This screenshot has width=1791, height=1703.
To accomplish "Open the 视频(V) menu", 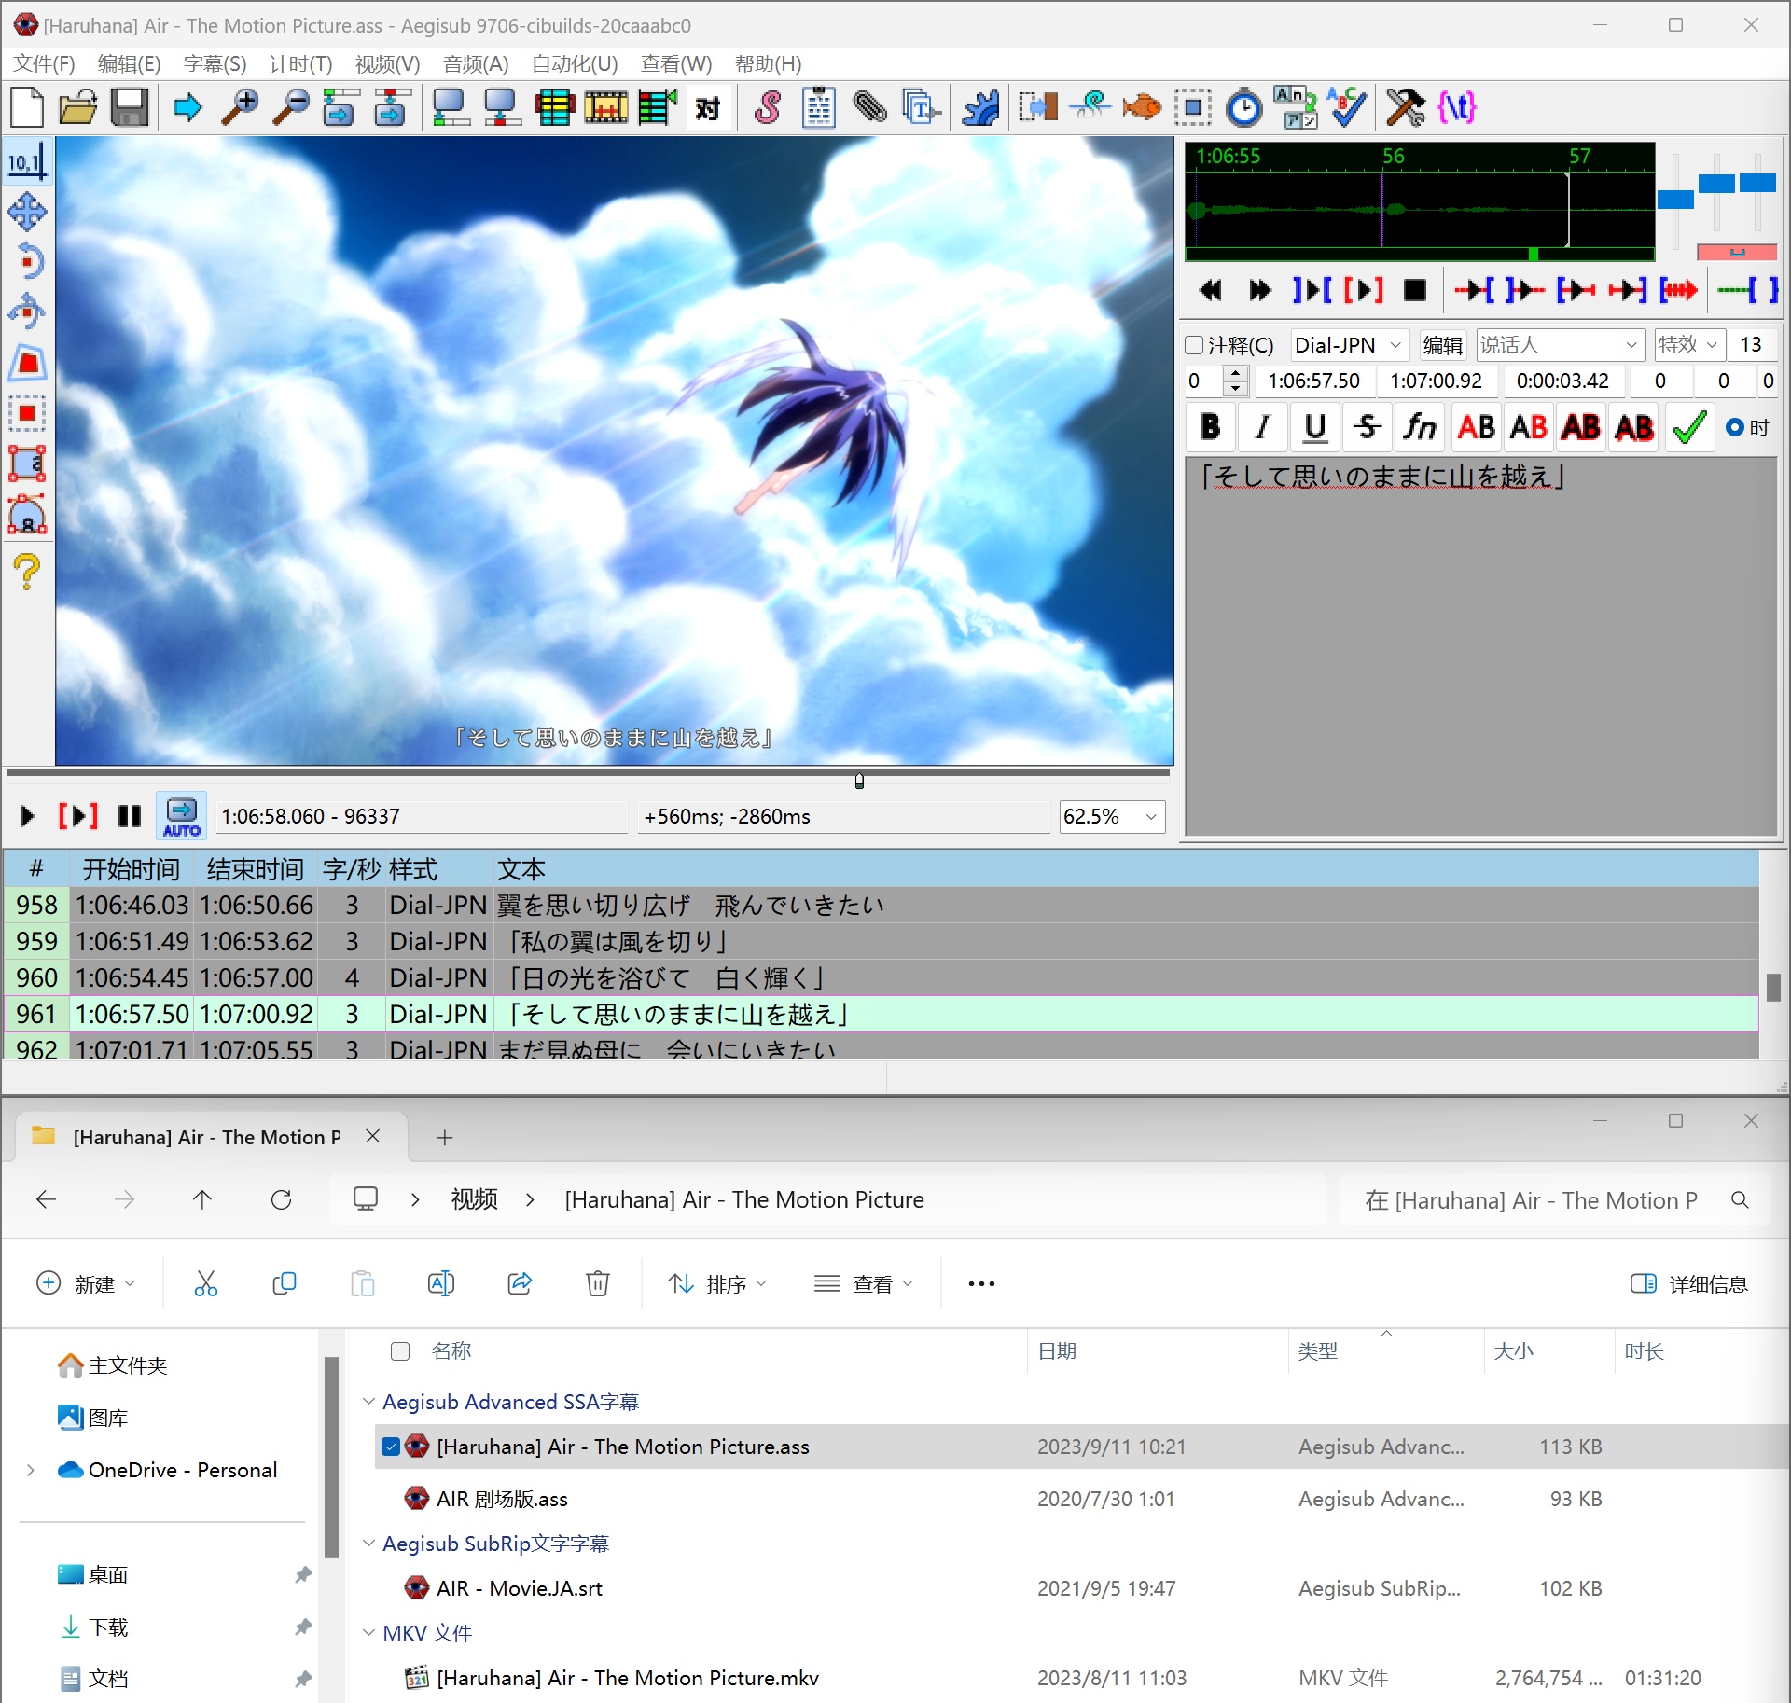I will pyautogui.click(x=387, y=63).
